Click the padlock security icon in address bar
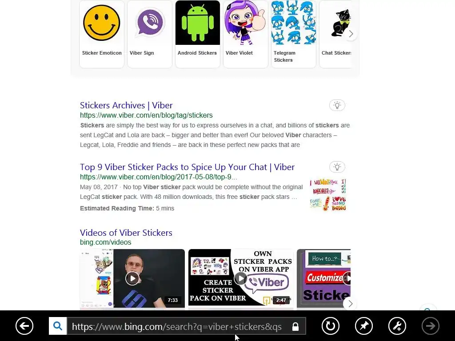 [295, 326]
